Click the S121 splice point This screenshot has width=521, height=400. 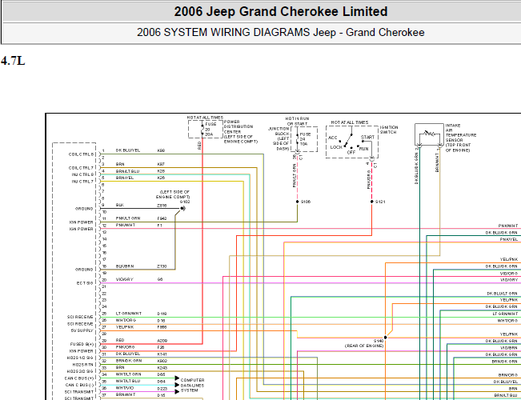[372, 202]
